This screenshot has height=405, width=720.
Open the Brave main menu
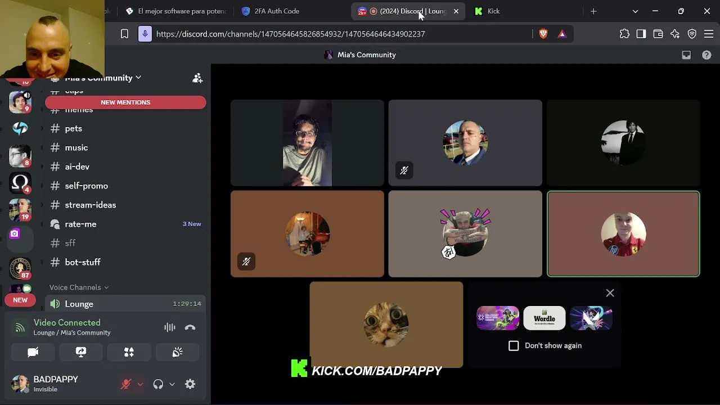pyautogui.click(x=709, y=34)
